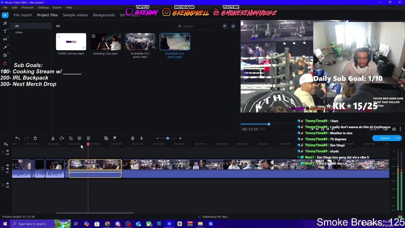
Task: Click volume speaker icon in preview controls
Action: 385,129
